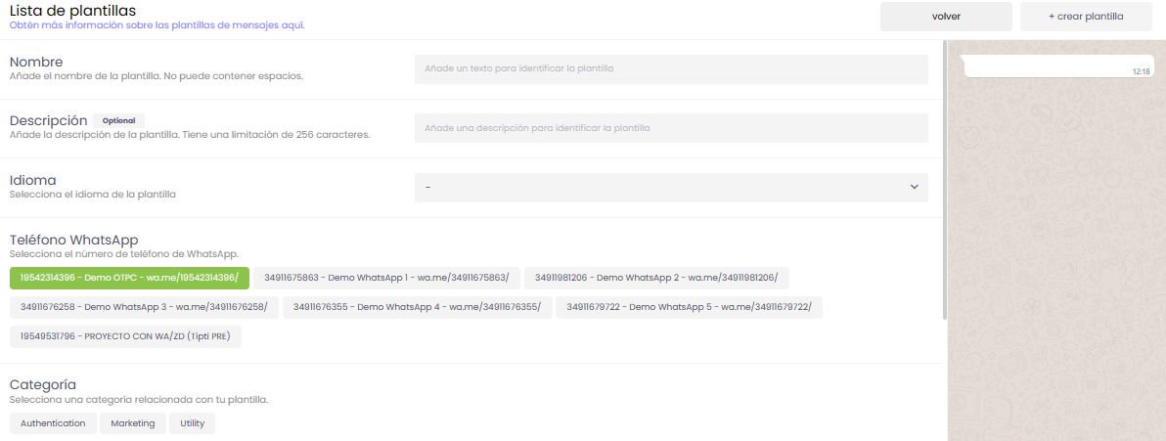Pick the Demo WhatsApp 3 number
The height and width of the screenshot is (441, 1166).
[x=144, y=307]
